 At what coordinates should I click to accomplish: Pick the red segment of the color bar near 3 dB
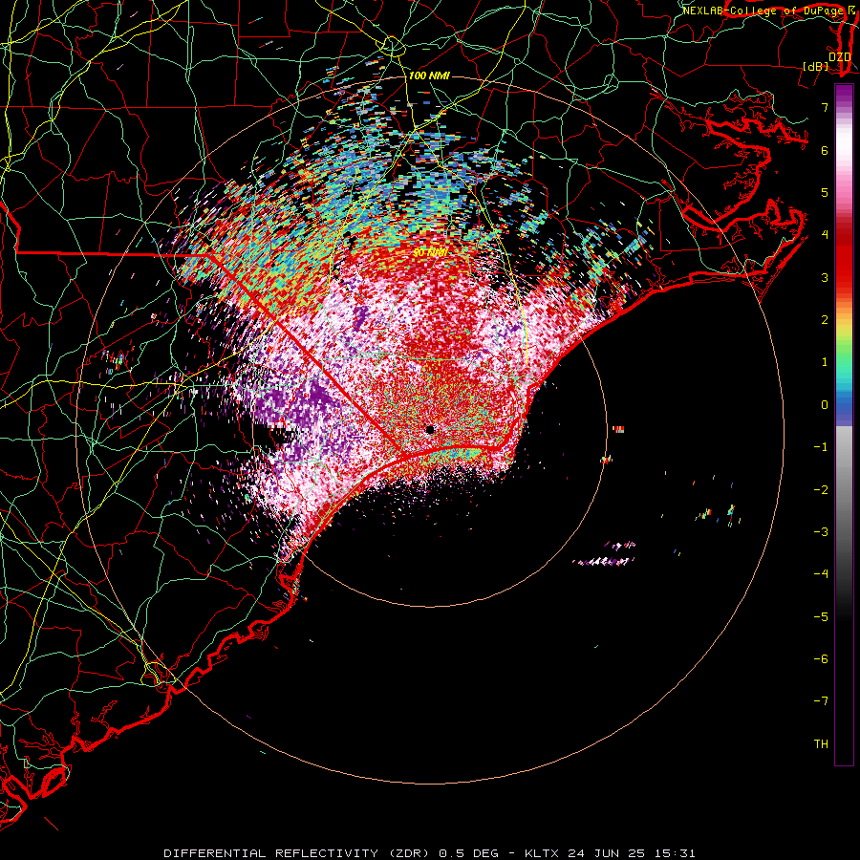point(844,274)
